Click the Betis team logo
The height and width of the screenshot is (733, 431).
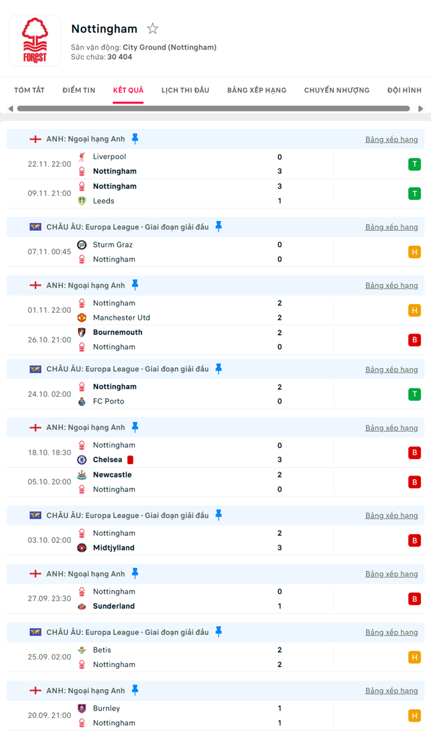click(82, 649)
